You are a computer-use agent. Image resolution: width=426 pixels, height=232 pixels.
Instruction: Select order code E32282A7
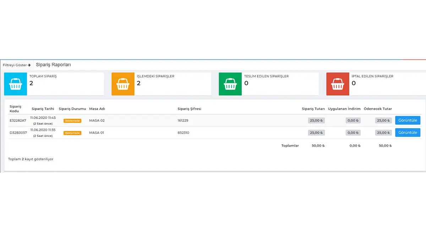(x=18, y=120)
